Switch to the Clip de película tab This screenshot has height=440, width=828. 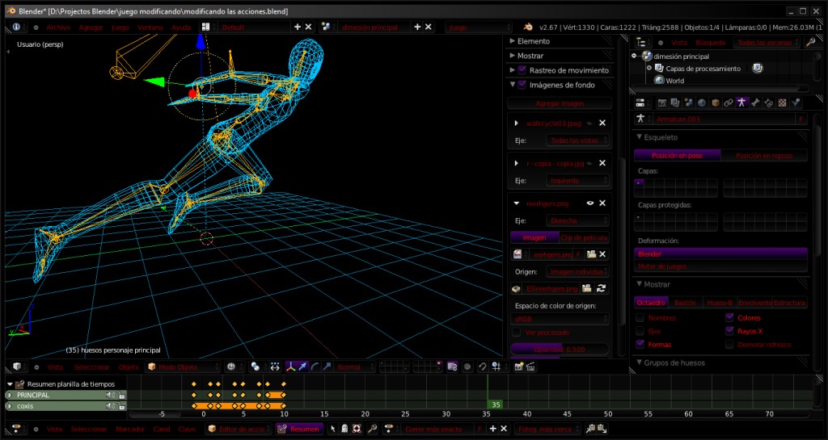tap(584, 237)
